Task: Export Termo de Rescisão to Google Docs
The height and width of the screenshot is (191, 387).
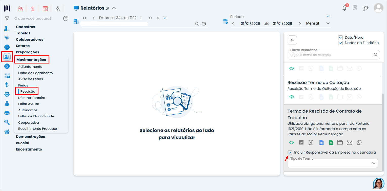Action: pos(321,142)
